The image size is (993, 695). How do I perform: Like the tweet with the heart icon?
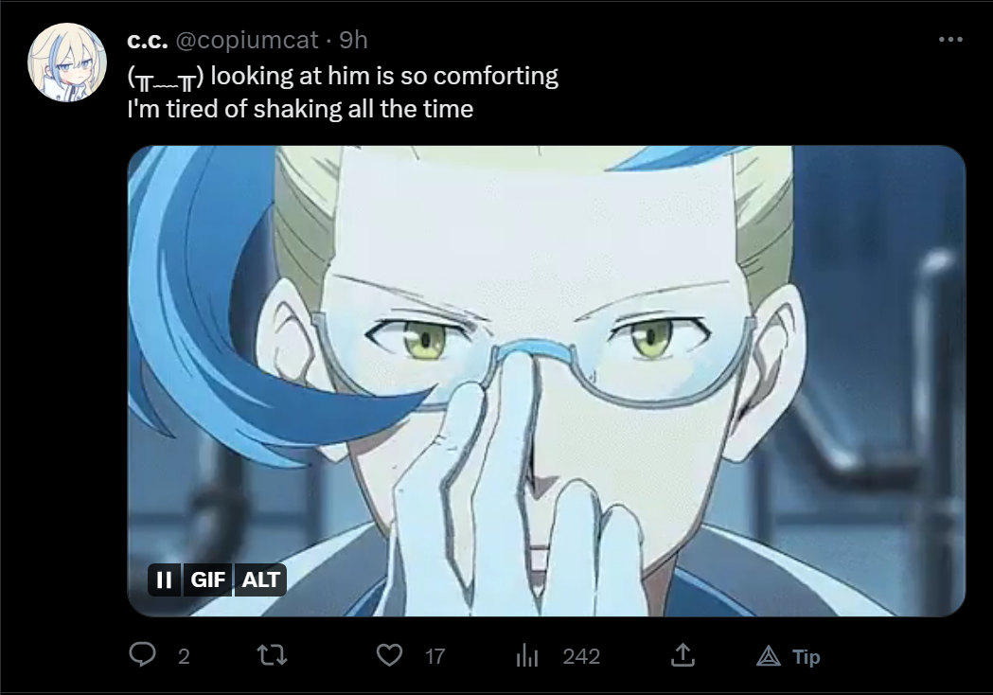click(x=389, y=655)
